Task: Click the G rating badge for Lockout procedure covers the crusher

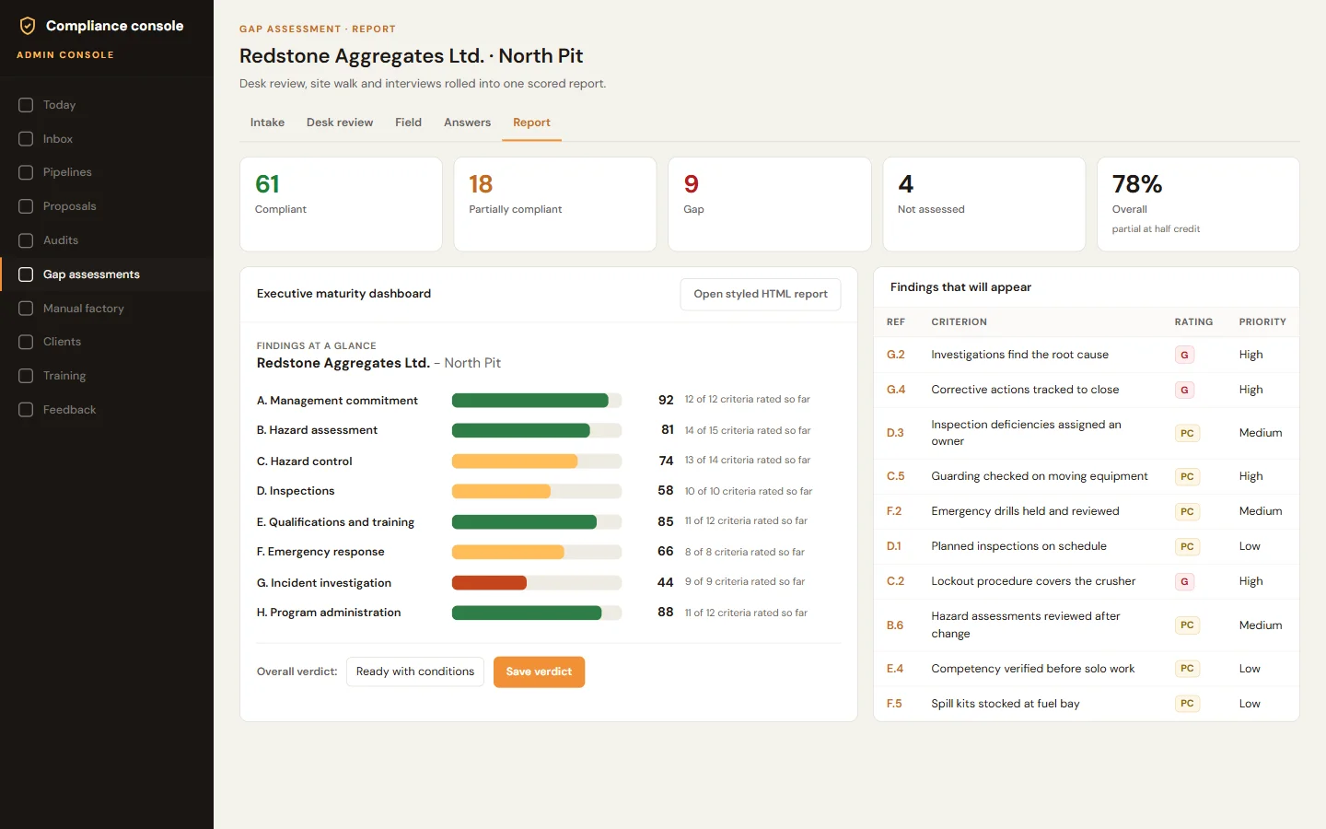Action: tap(1184, 581)
